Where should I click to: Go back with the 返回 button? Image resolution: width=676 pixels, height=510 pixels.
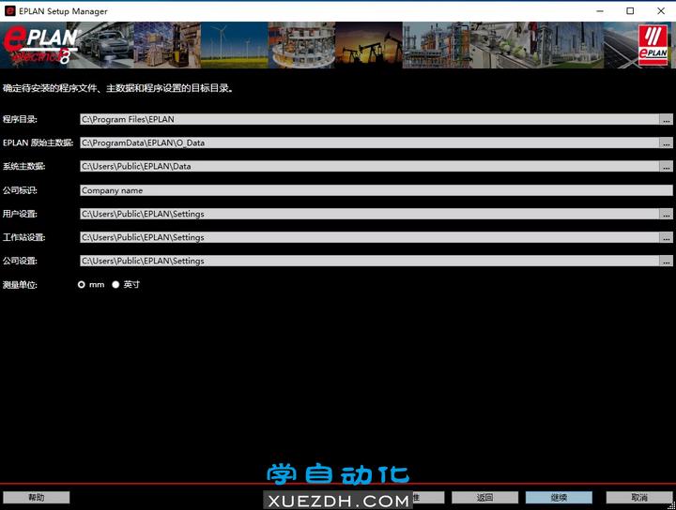tap(485, 498)
